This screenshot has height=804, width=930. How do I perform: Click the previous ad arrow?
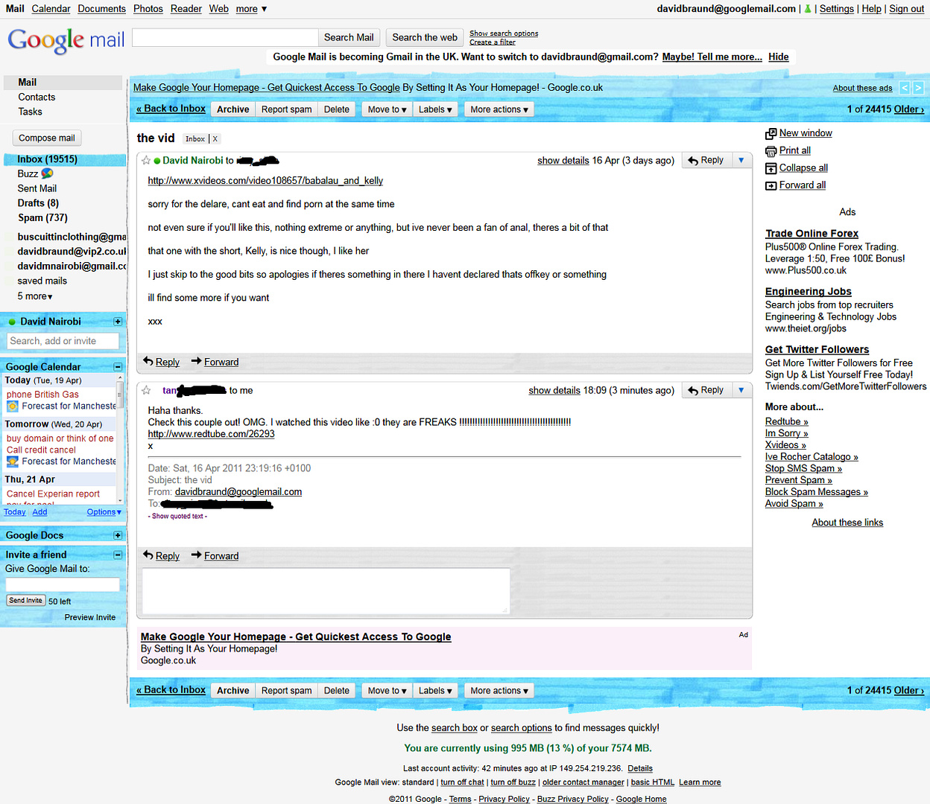(905, 88)
